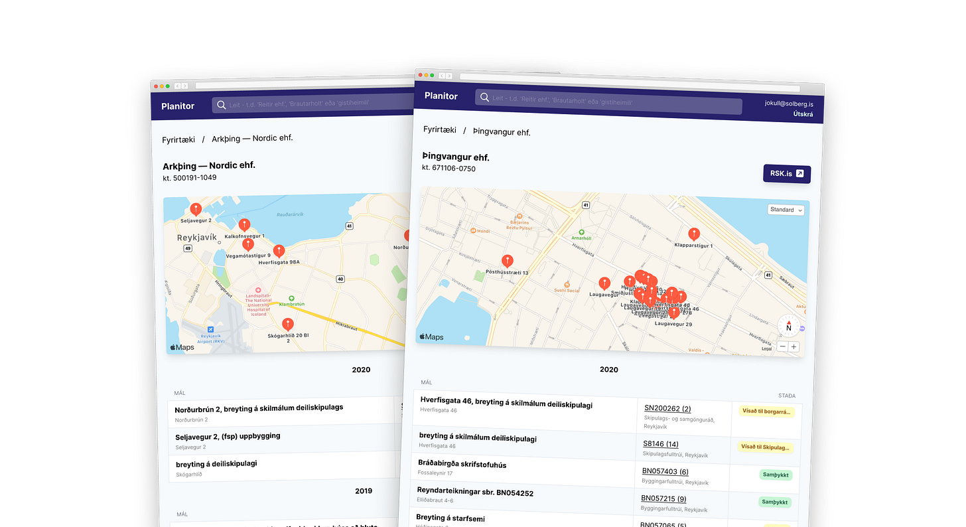Click jokull@solberg.is account email
Image resolution: width=966 pixels, height=527 pixels.
click(x=789, y=104)
